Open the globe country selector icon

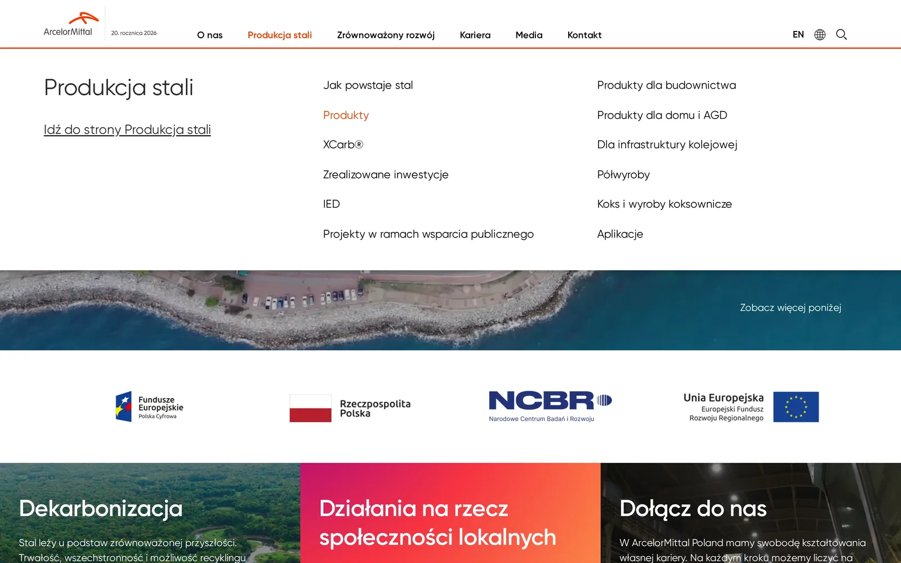(x=820, y=35)
